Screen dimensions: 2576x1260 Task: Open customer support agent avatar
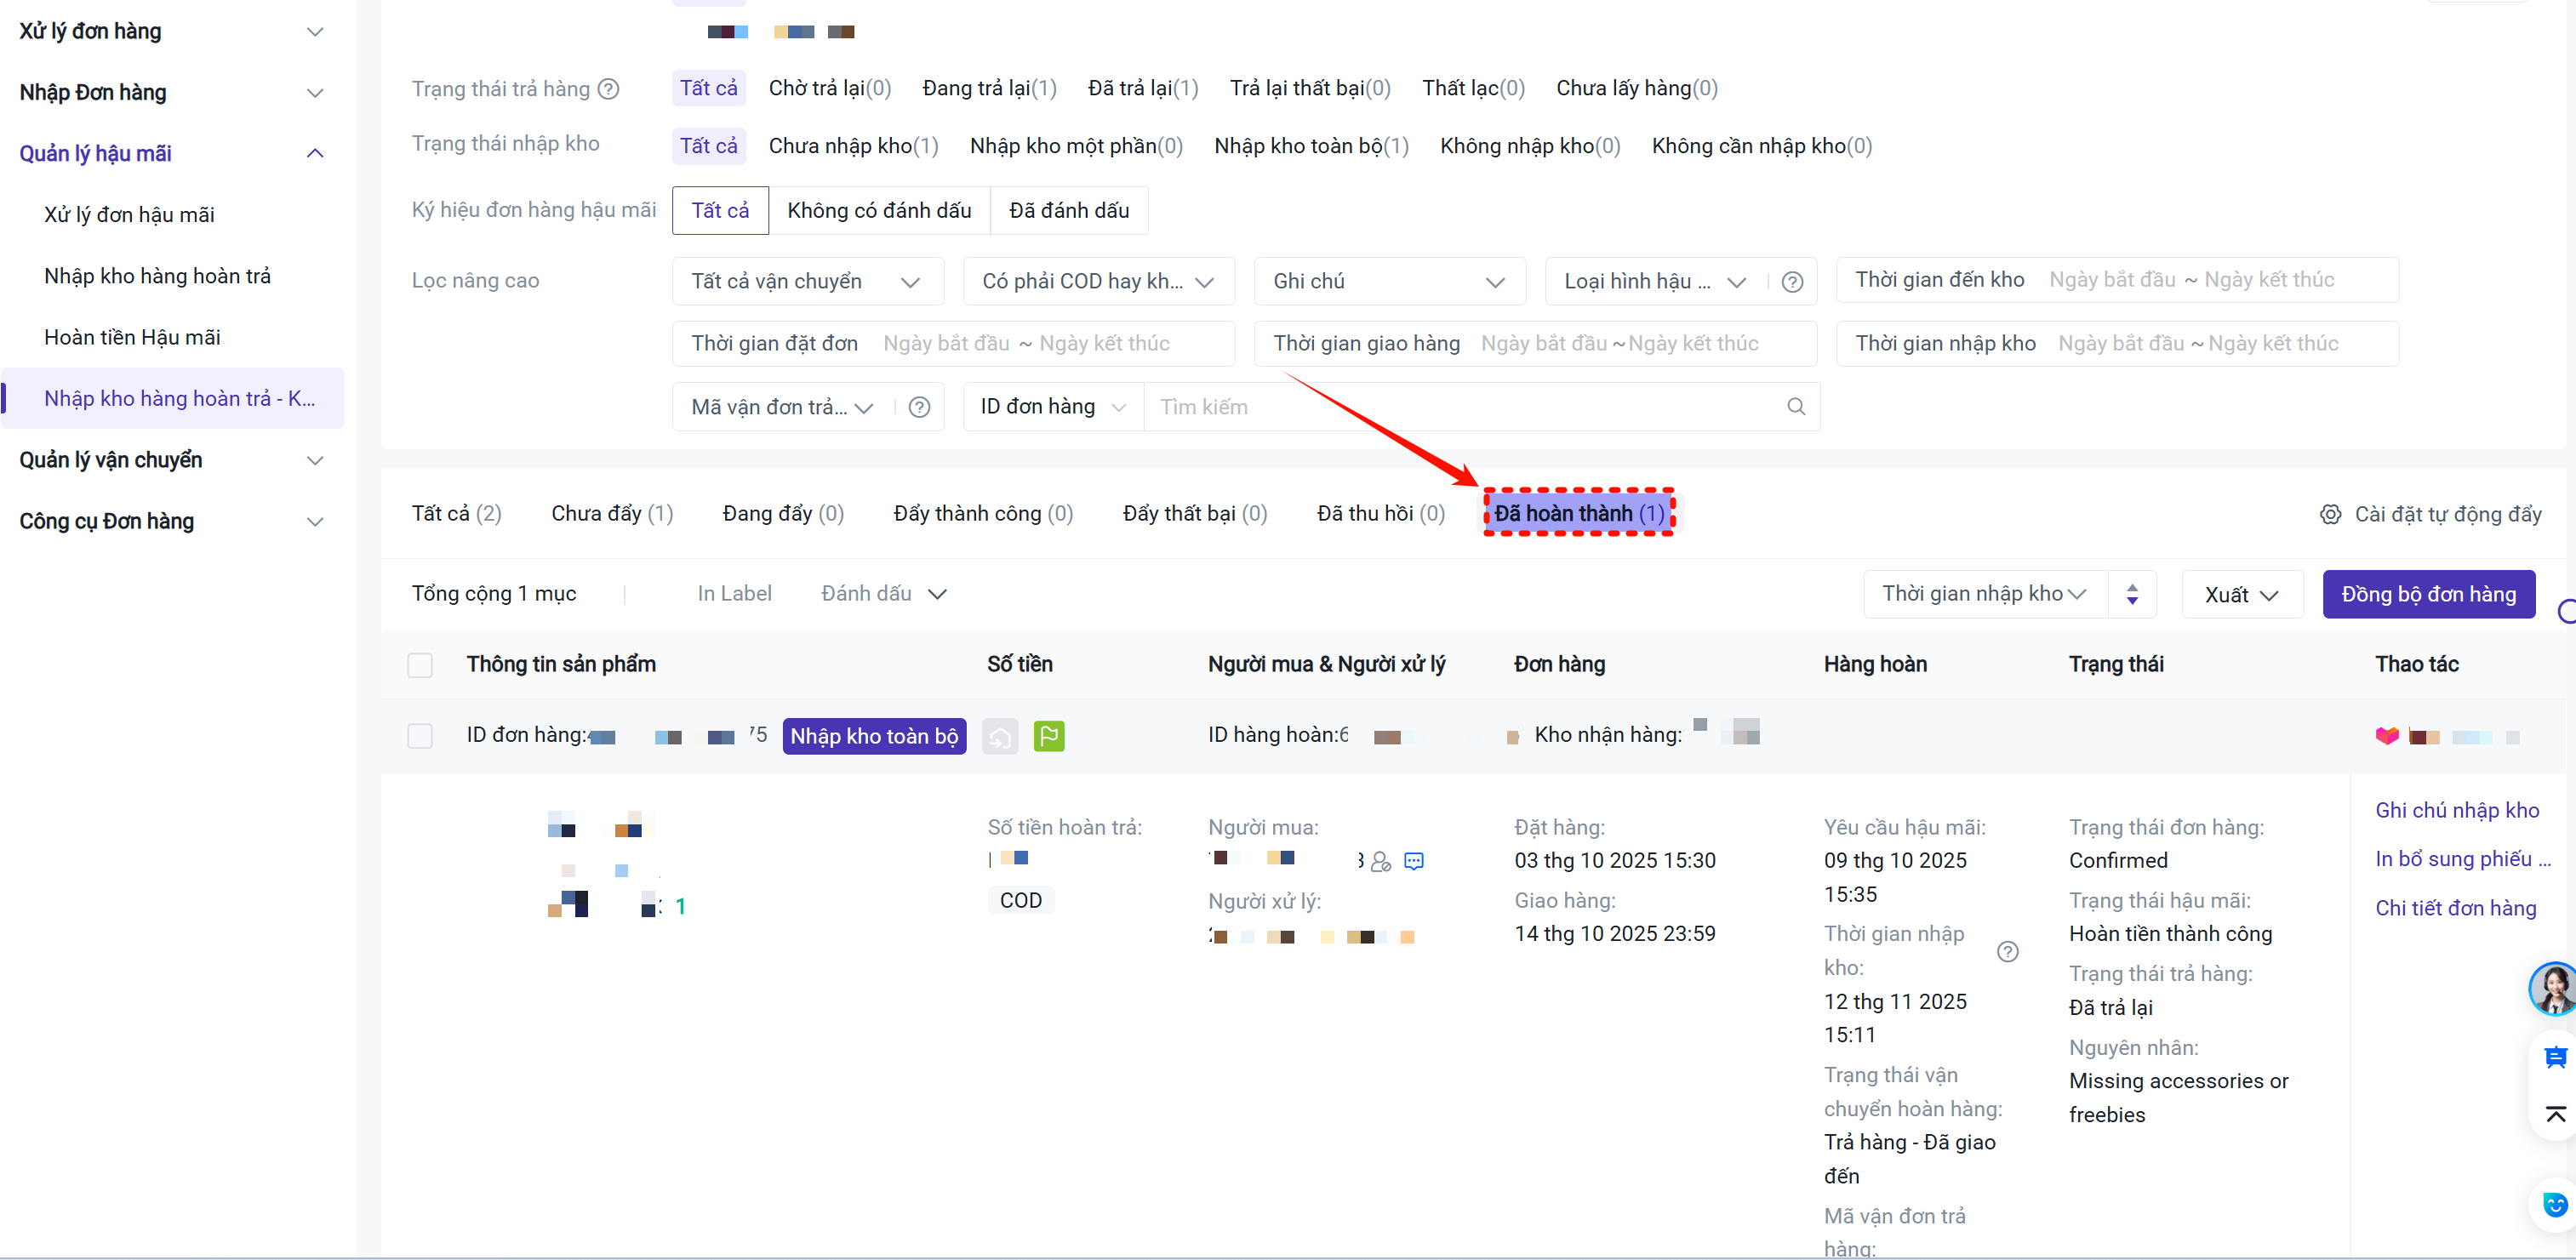(2553, 989)
